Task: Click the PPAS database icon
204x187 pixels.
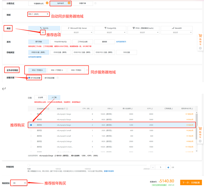Action: point(134,28)
